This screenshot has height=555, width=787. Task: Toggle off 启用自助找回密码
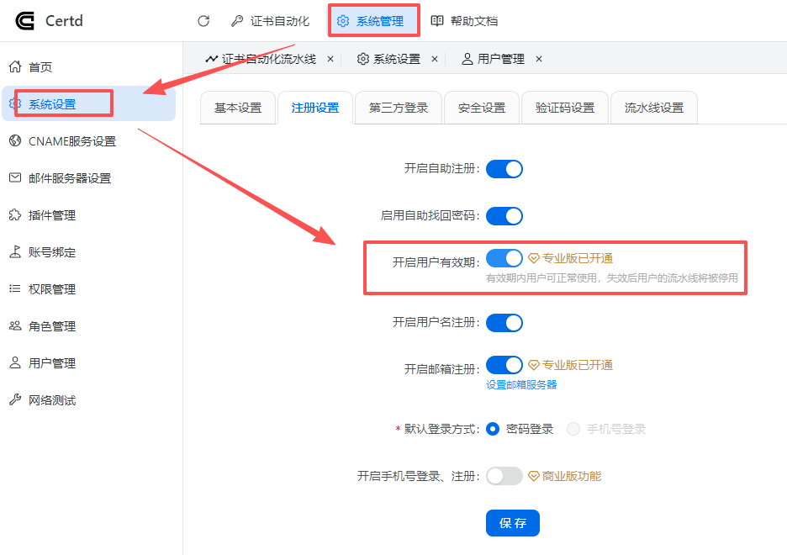pos(504,215)
